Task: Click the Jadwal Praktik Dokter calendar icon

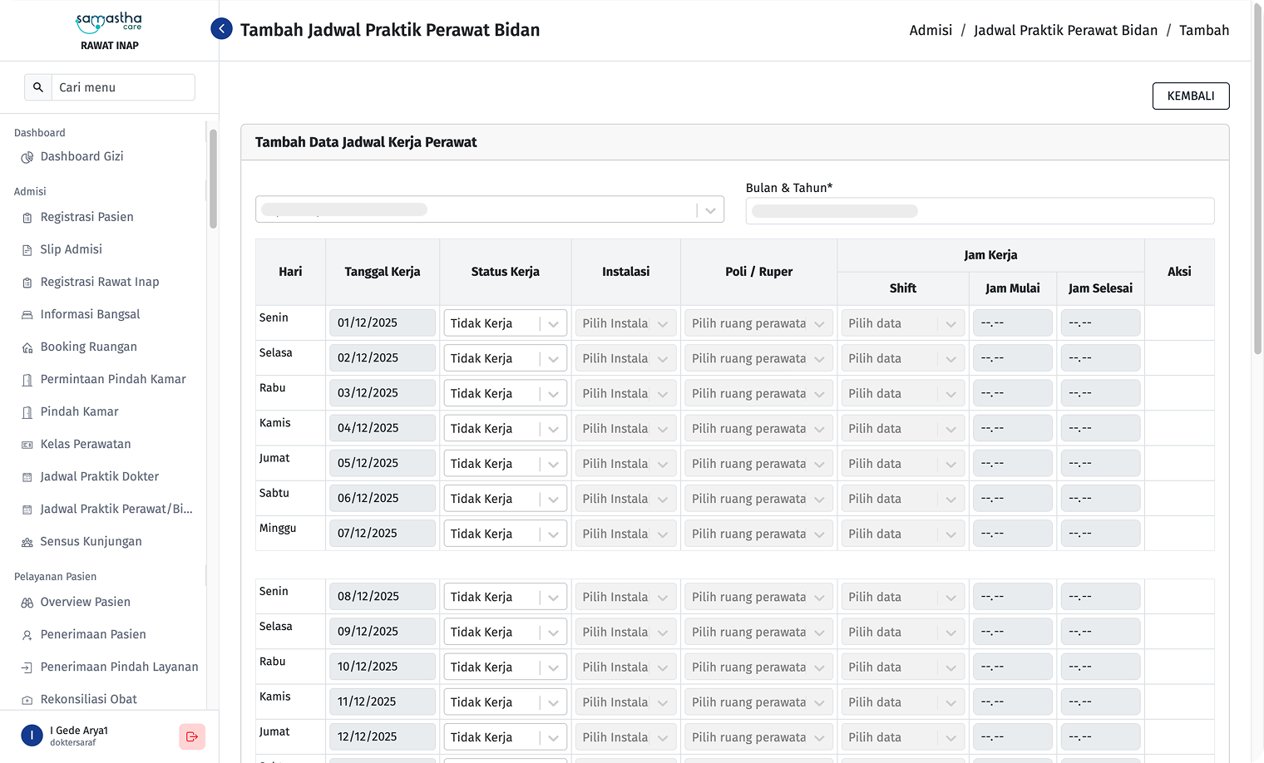Action: point(27,477)
